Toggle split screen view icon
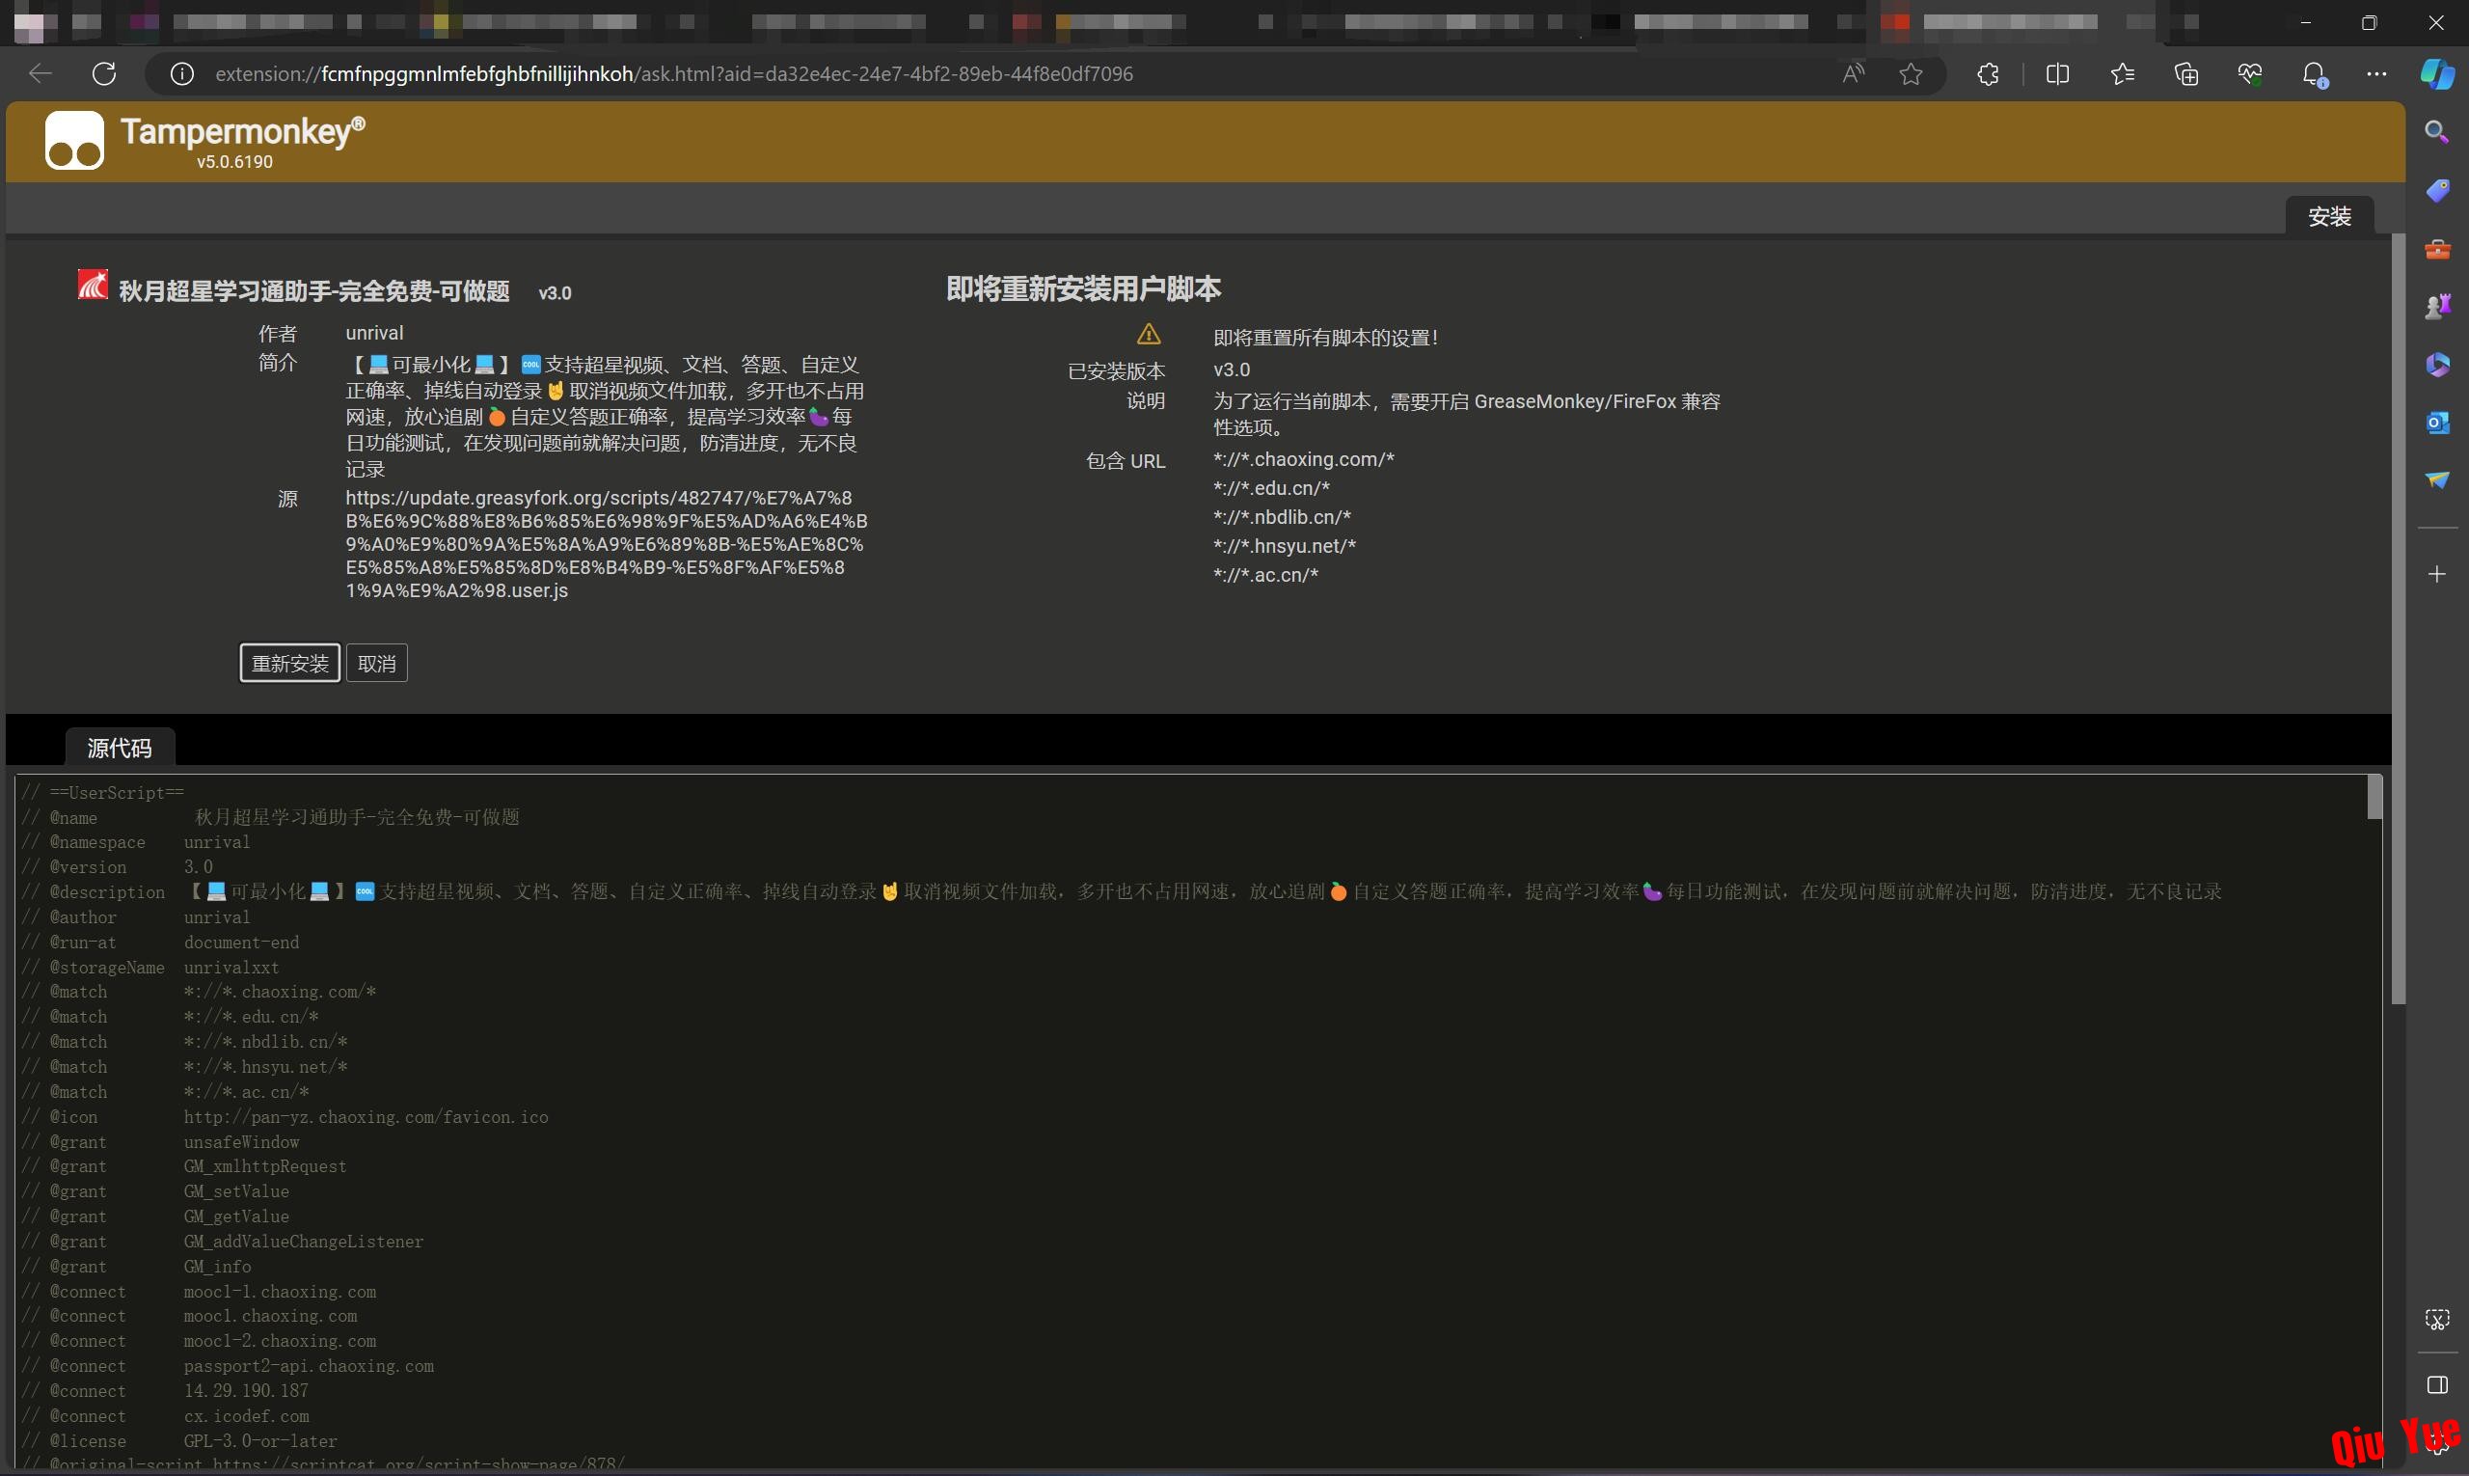 tap(2057, 73)
